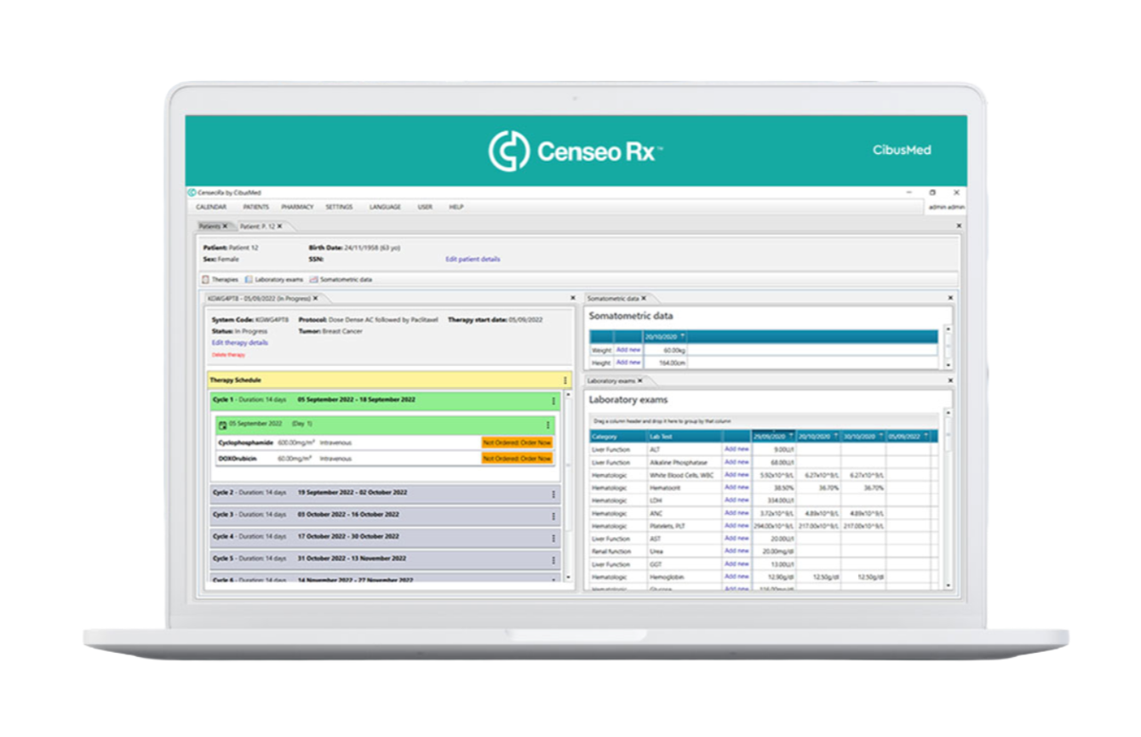The image size is (1141, 737).
Task: Add new Hematocrit lab result
Action: (x=737, y=487)
